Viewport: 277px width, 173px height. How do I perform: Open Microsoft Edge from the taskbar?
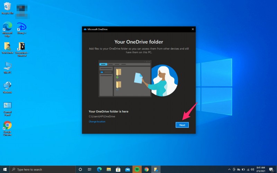99,170
